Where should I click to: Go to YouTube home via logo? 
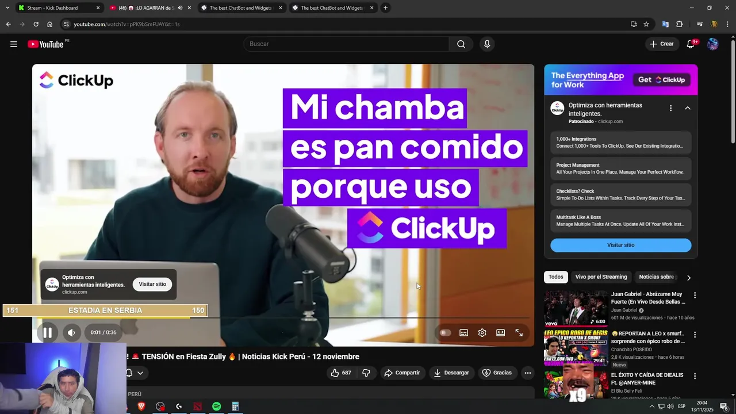coord(45,44)
